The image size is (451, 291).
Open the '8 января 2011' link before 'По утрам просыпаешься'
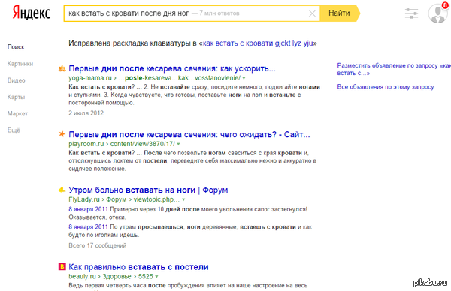(x=88, y=227)
